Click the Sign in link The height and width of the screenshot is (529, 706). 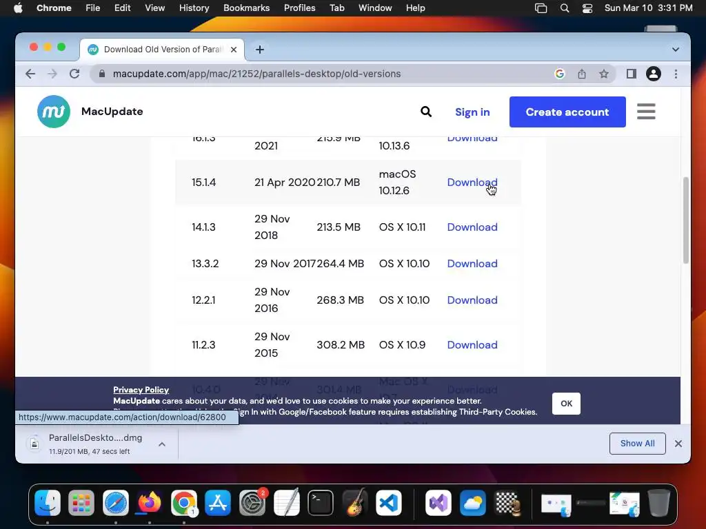pos(472,112)
